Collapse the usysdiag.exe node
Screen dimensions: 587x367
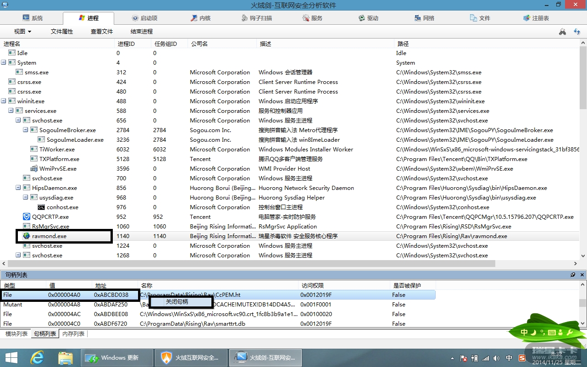(x=26, y=197)
